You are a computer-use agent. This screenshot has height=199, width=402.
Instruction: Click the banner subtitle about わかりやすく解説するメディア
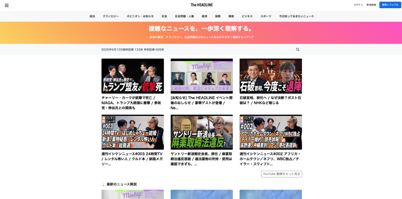click(201, 37)
